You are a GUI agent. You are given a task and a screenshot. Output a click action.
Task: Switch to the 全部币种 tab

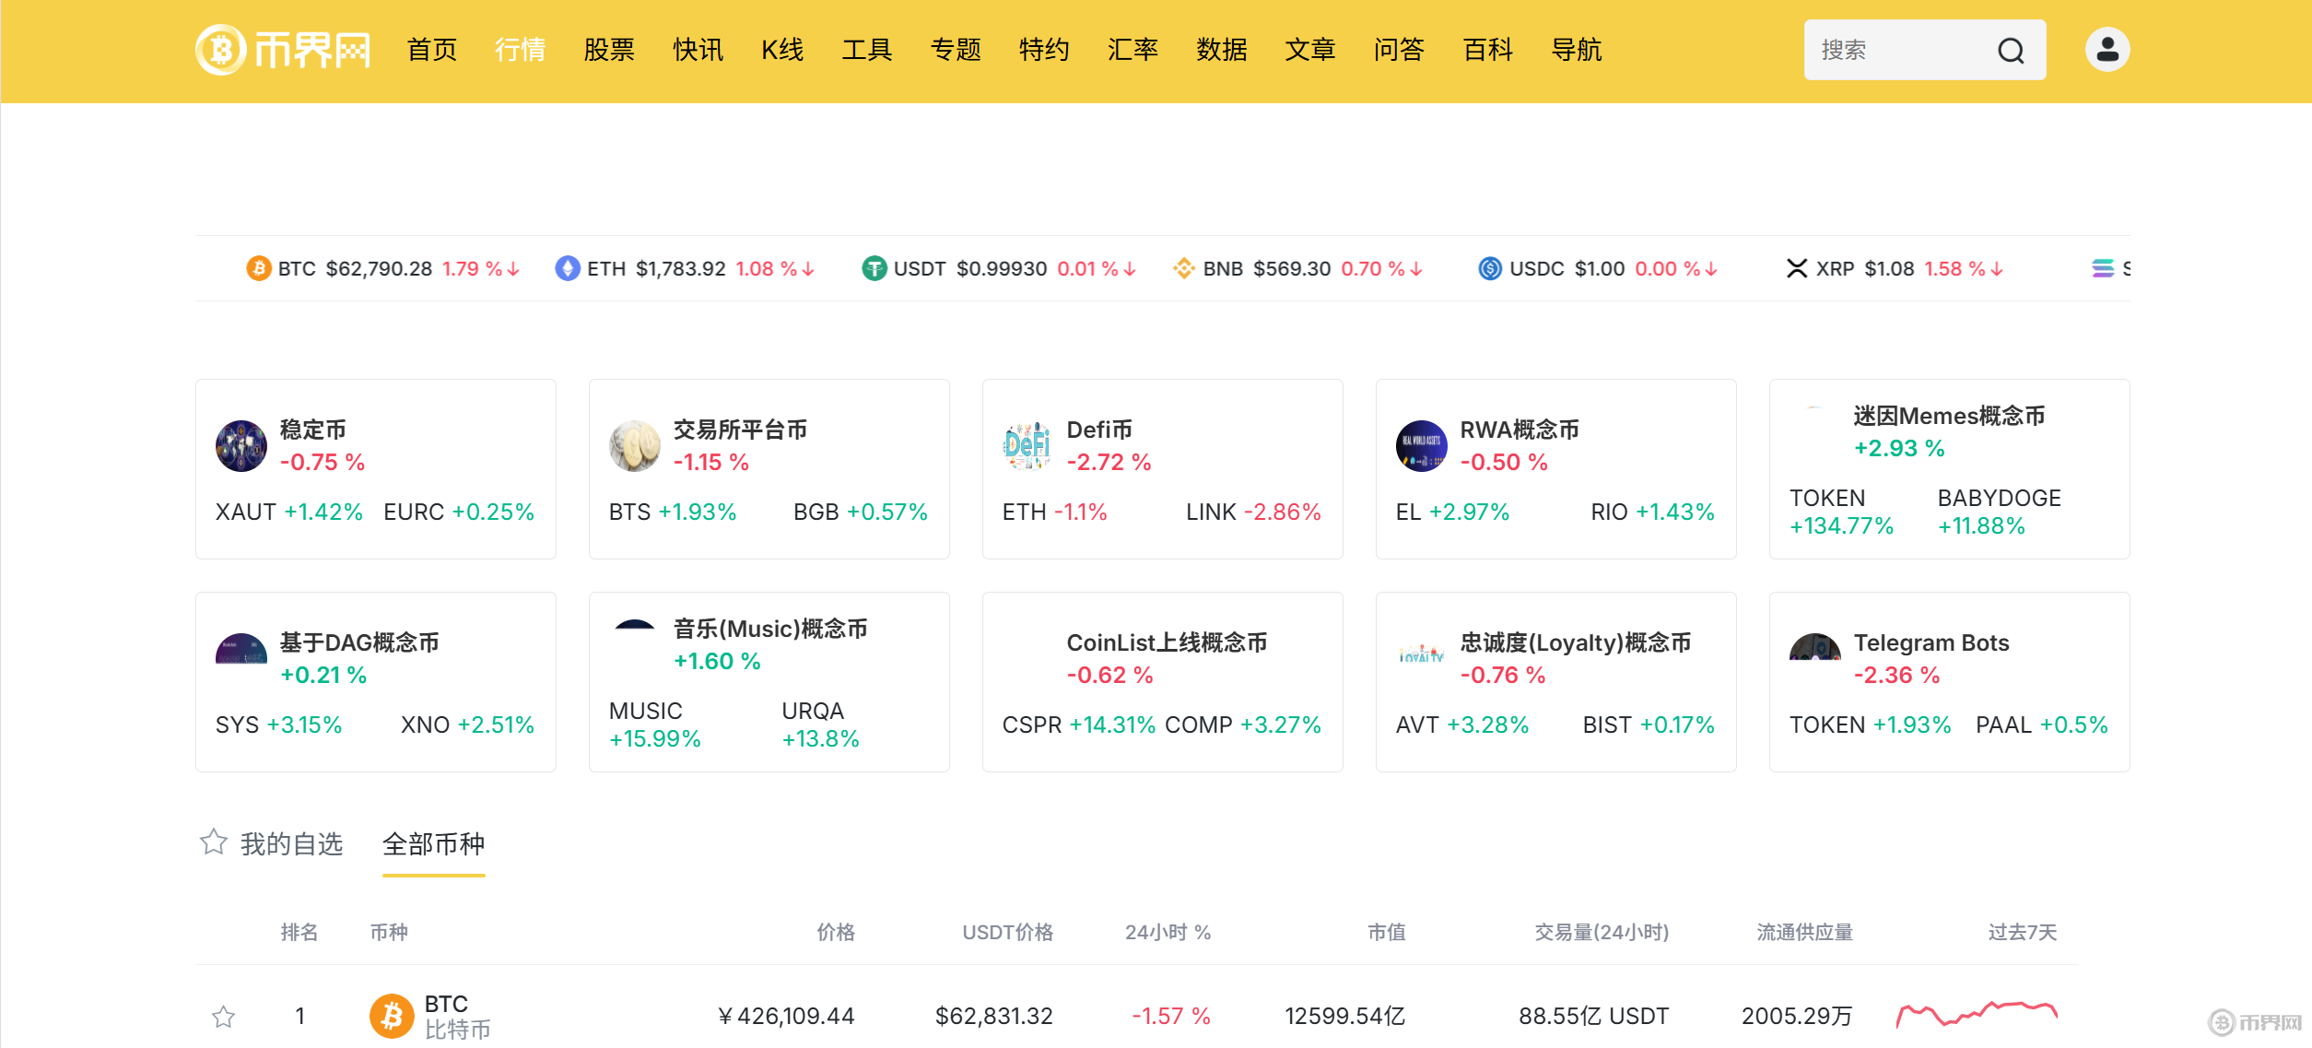coord(434,843)
